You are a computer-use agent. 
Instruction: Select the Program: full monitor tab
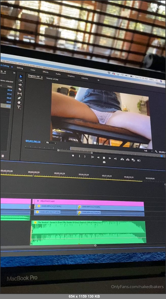click(x=34, y=76)
